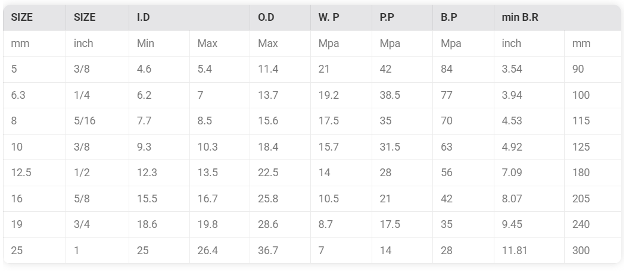
Task: Select the 11.81 inch bend radius cell
Action: click(529, 251)
